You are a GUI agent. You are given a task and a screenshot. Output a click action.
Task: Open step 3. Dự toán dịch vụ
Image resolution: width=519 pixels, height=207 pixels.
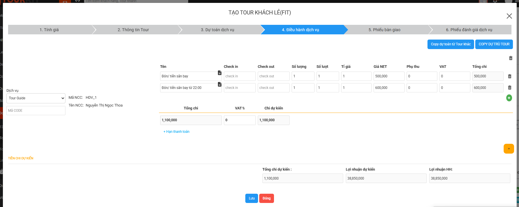pyautogui.click(x=218, y=30)
